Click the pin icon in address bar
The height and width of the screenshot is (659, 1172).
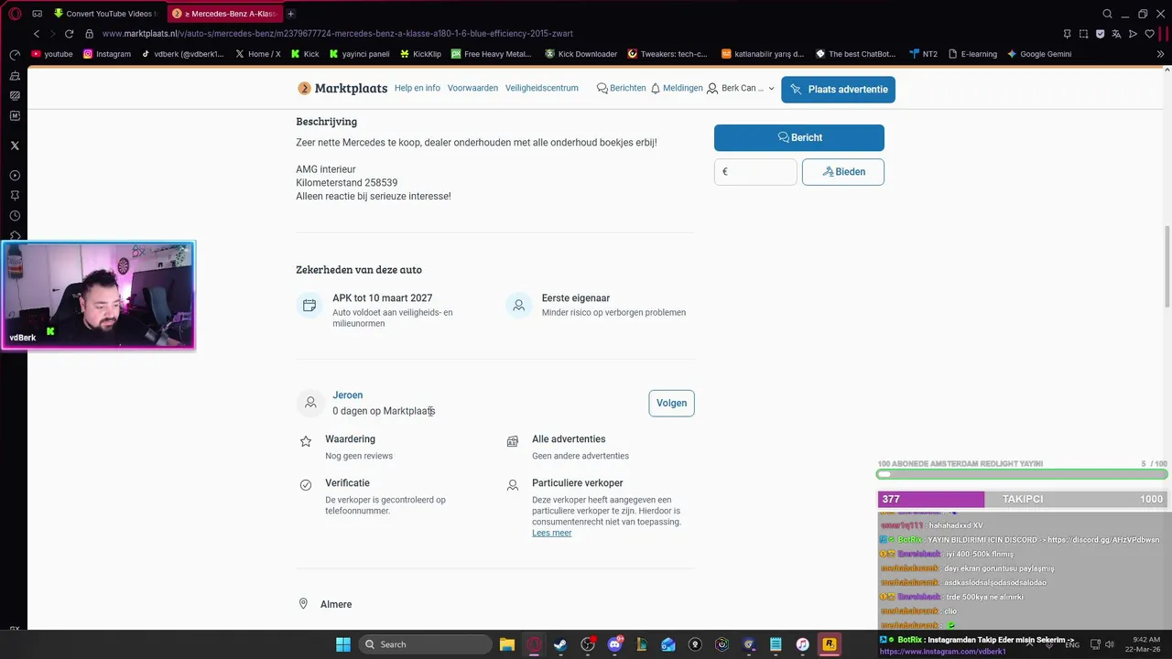[x=1067, y=34]
